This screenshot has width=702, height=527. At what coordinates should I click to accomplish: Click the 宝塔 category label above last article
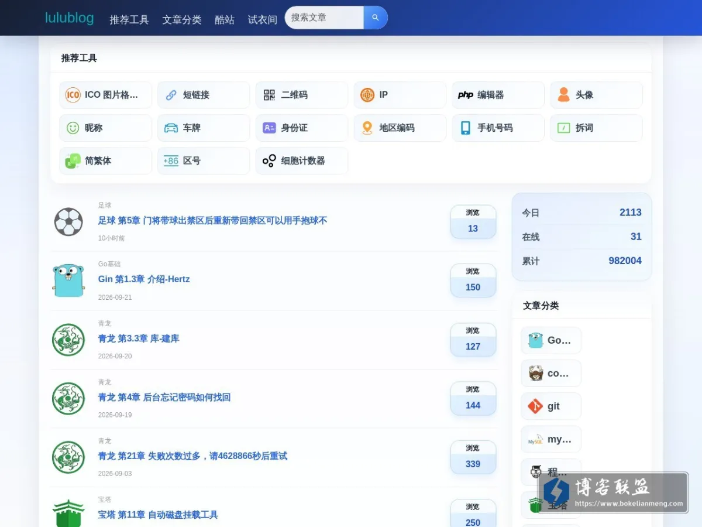[105, 499]
